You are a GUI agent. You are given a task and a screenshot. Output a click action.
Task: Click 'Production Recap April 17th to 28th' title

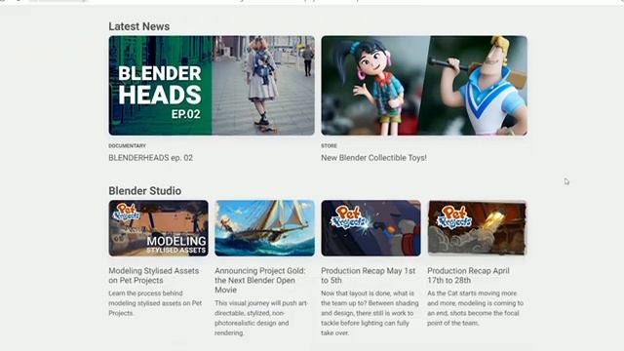click(x=468, y=275)
